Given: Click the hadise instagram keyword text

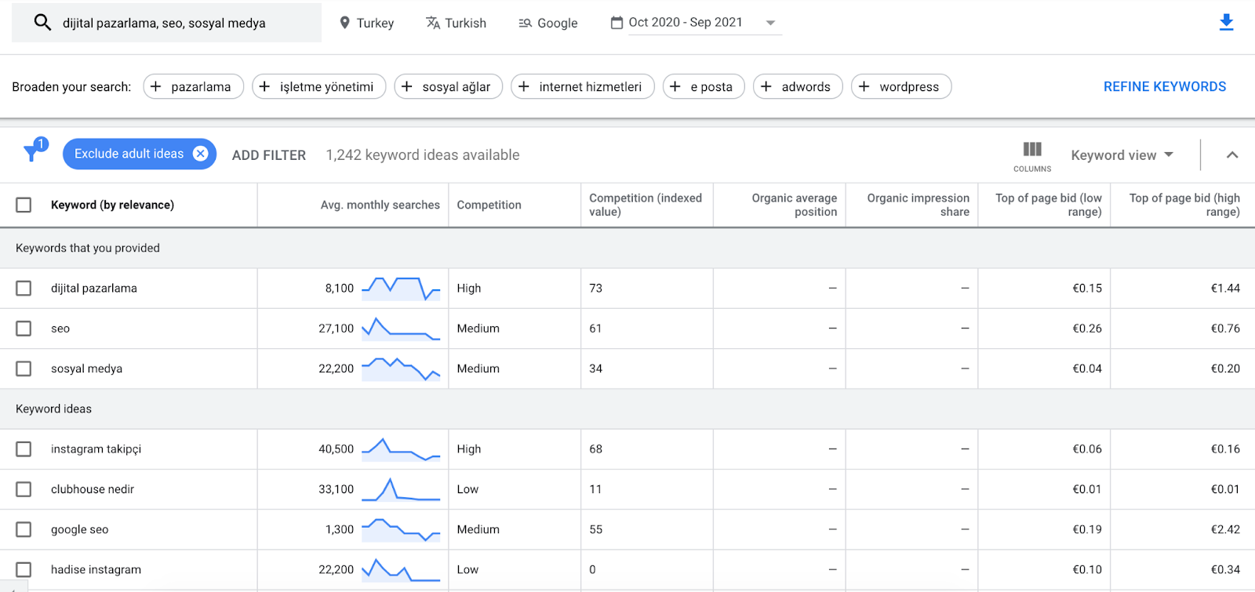Looking at the screenshot, I should 96,569.
